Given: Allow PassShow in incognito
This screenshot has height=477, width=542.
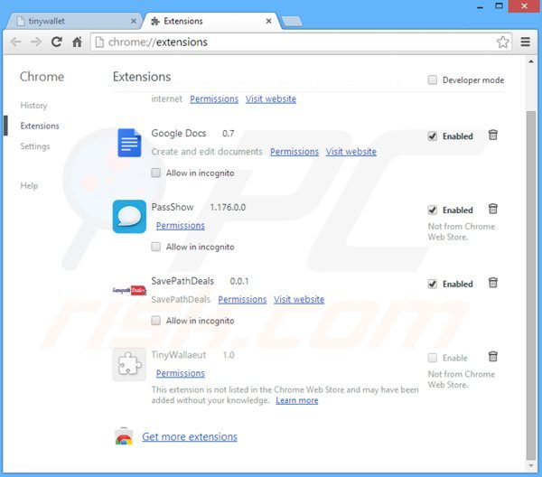Looking at the screenshot, I should click(x=156, y=247).
